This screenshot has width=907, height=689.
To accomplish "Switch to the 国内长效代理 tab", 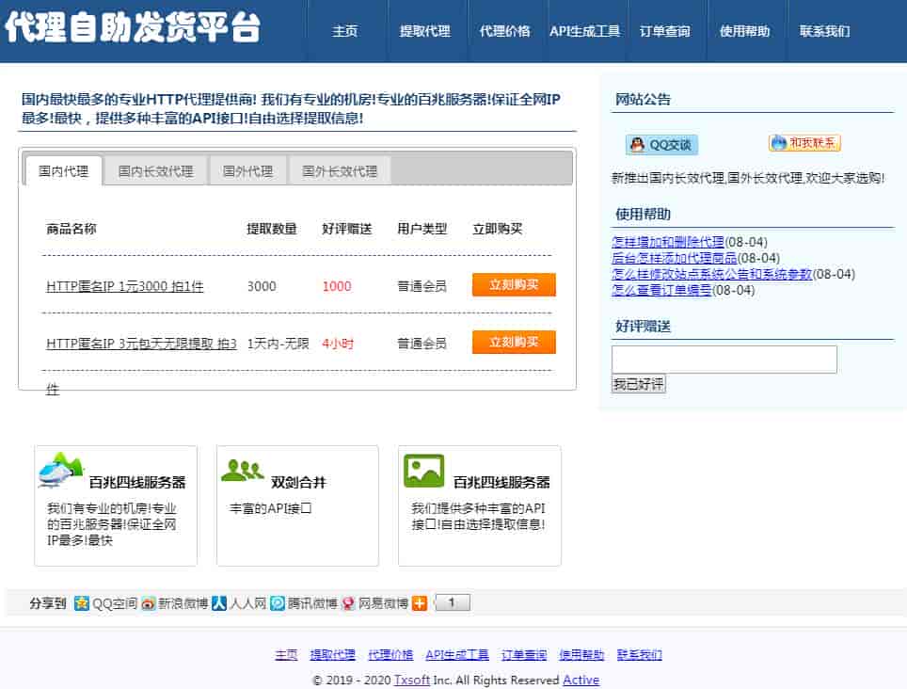I will click(155, 171).
